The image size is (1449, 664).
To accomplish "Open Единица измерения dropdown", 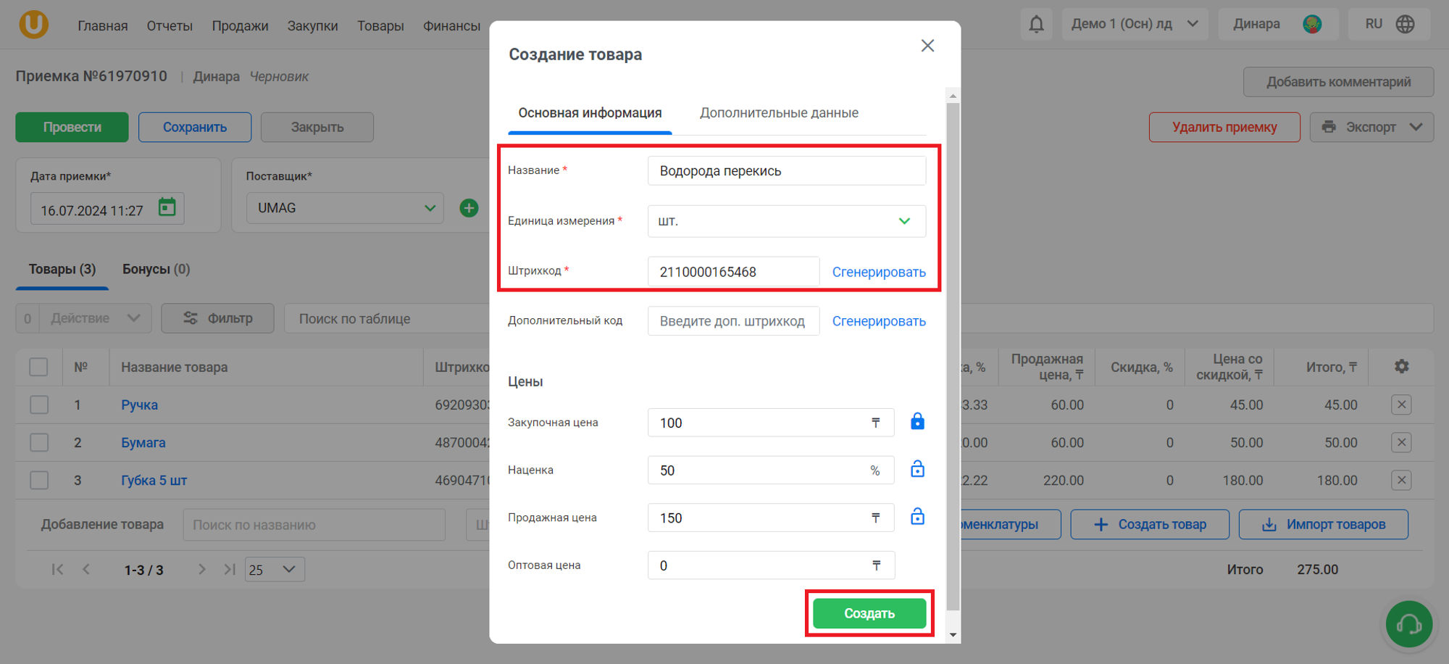I will click(x=787, y=221).
